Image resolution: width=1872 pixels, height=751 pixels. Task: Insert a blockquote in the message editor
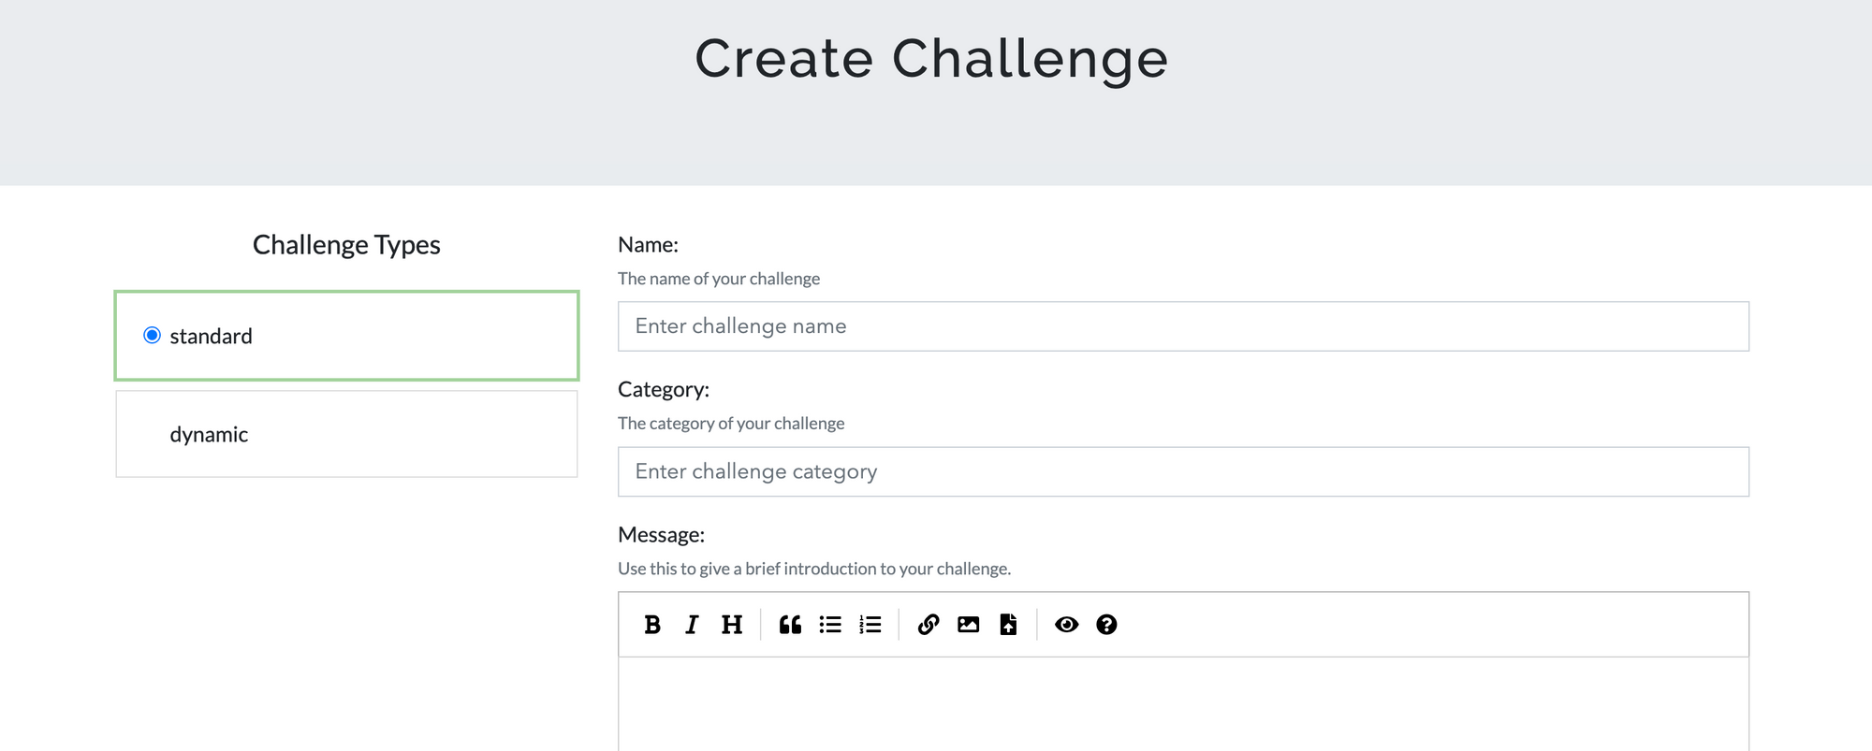[790, 625]
